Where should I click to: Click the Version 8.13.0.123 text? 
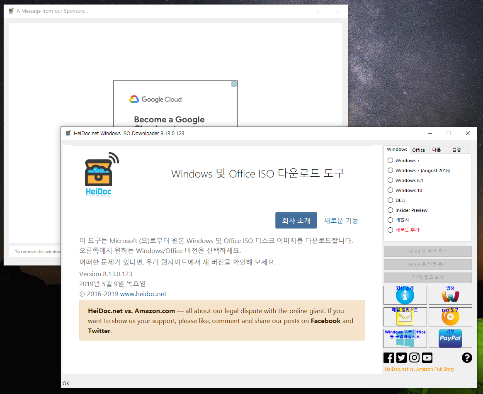[106, 274]
